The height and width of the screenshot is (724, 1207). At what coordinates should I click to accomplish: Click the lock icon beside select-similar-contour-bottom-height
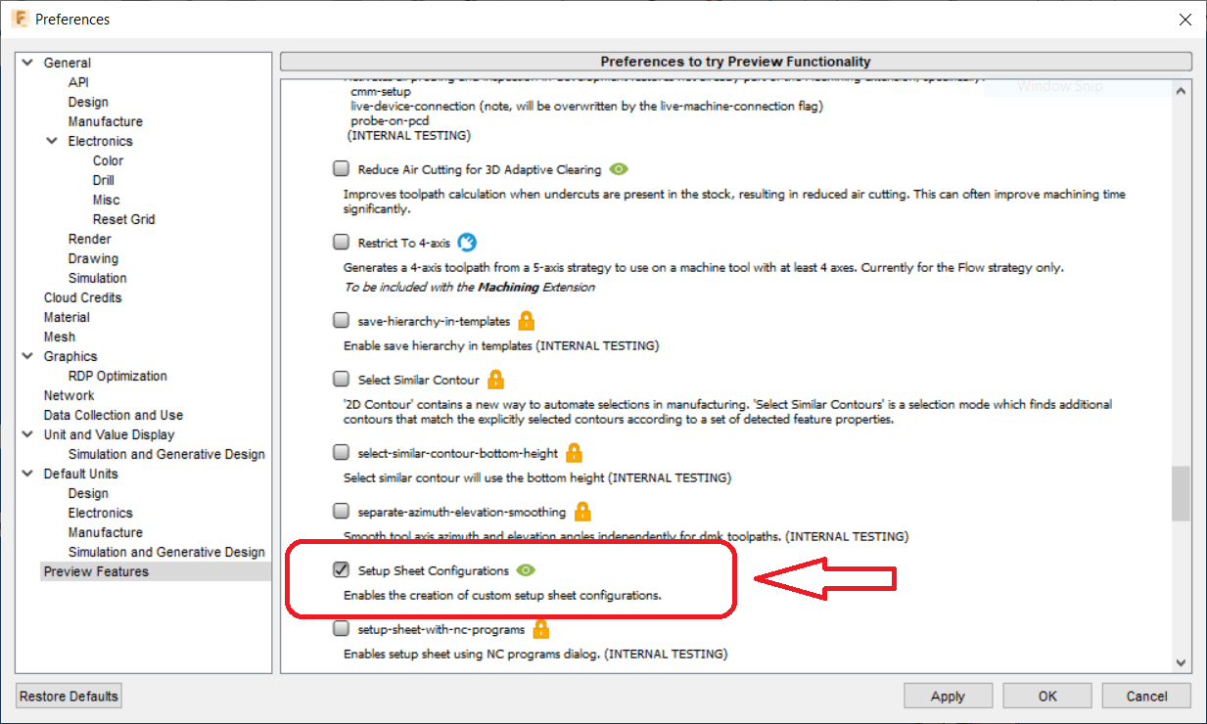(x=573, y=451)
